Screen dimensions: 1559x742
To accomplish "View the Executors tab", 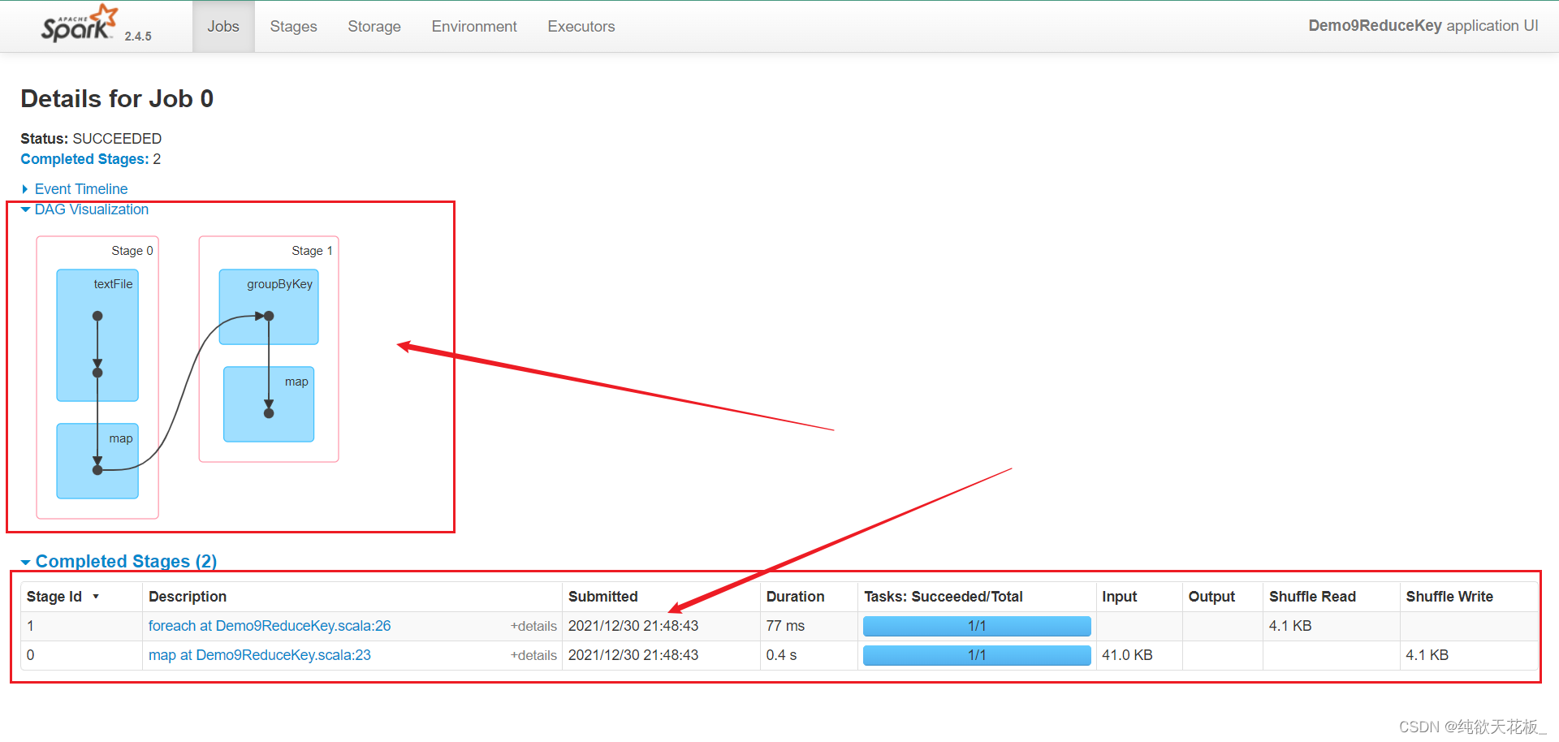I will point(581,26).
